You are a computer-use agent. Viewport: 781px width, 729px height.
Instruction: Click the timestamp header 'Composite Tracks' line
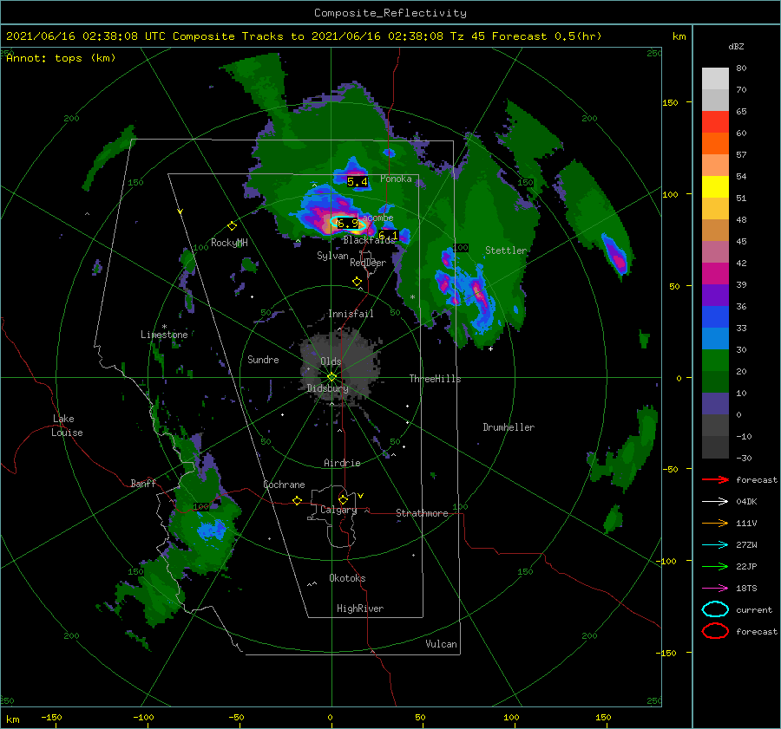304,36
